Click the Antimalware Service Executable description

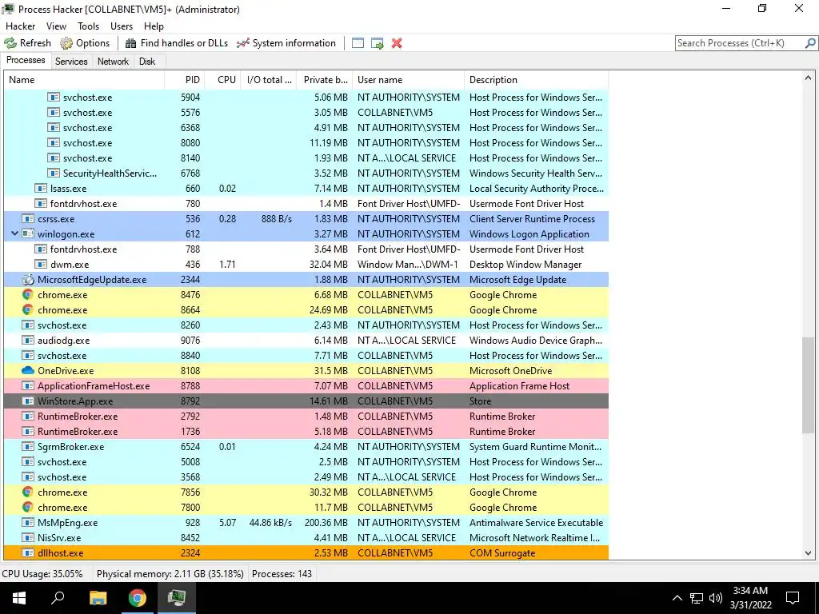click(x=536, y=523)
